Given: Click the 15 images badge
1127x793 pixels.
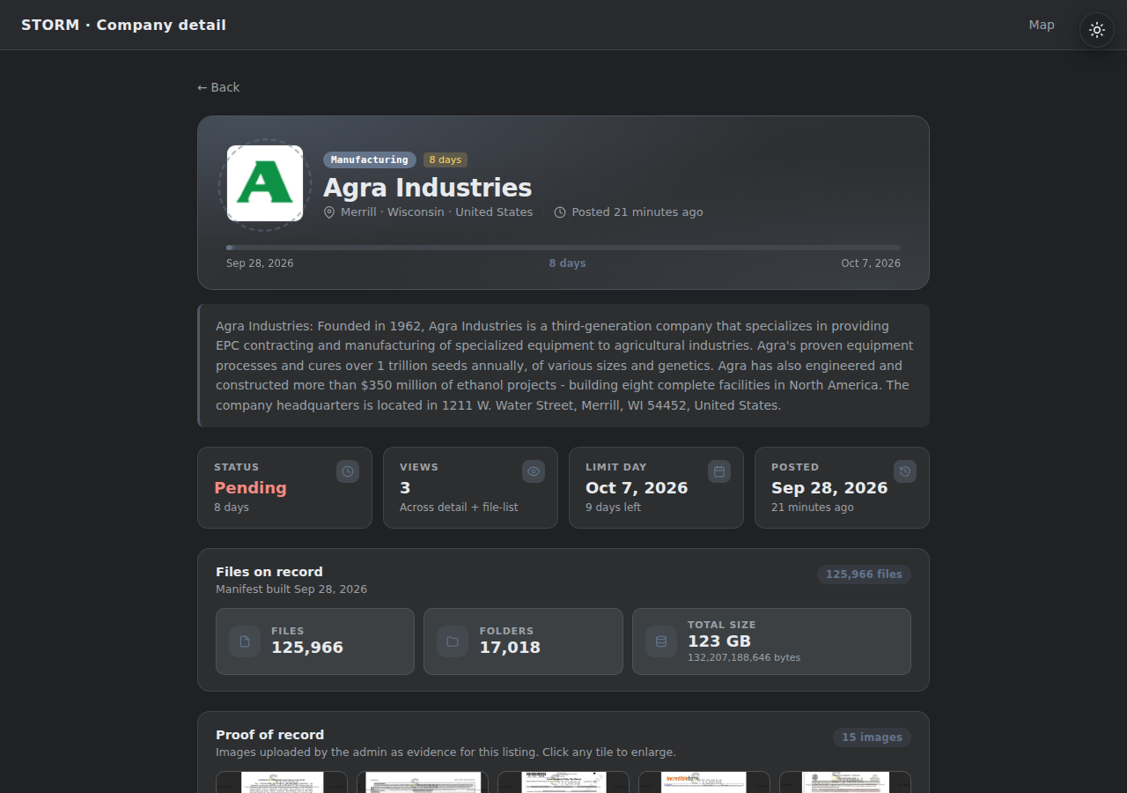Looking at the screenshot, I should click(x=872, y=737).
